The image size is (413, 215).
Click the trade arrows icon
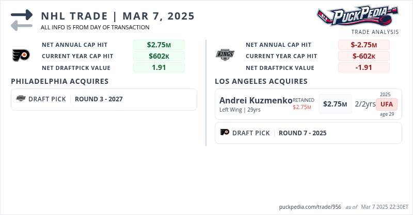click(x=22, y=20)
